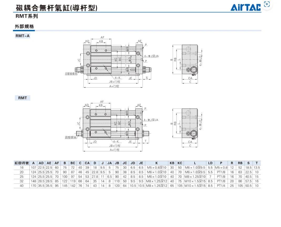The width and height of the screenshot is (281, 227).
Task: Click the RB column header
Action: [x=240, y=163]
